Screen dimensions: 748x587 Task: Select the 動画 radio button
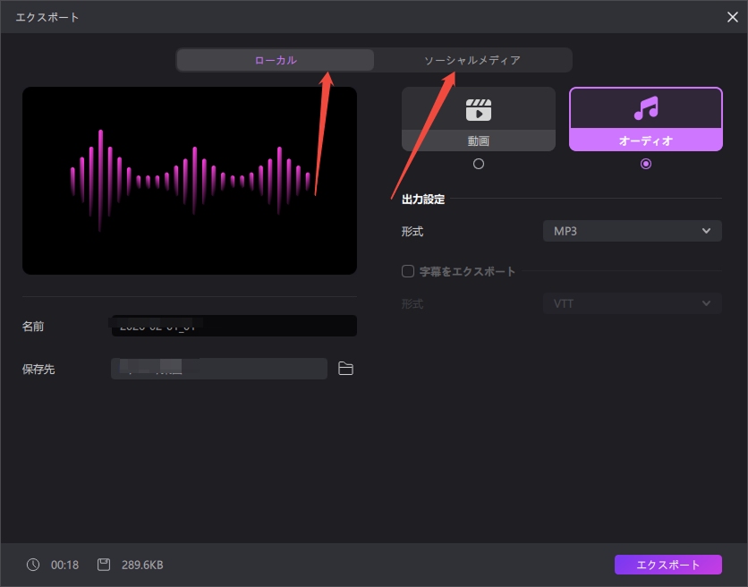pos(479,164)
